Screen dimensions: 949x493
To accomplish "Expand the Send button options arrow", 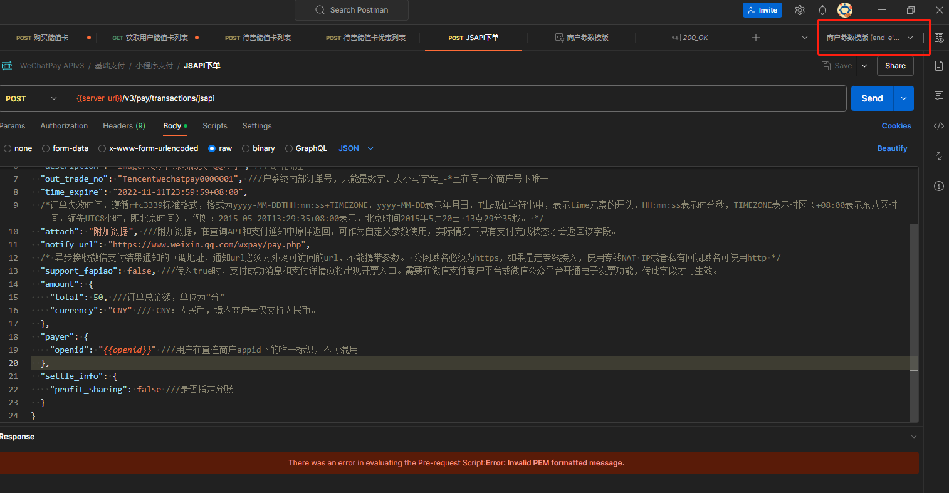I will pos(904,98).
